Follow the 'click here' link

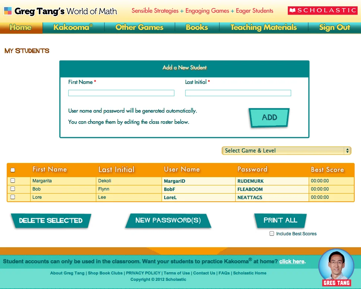(292, 261)
